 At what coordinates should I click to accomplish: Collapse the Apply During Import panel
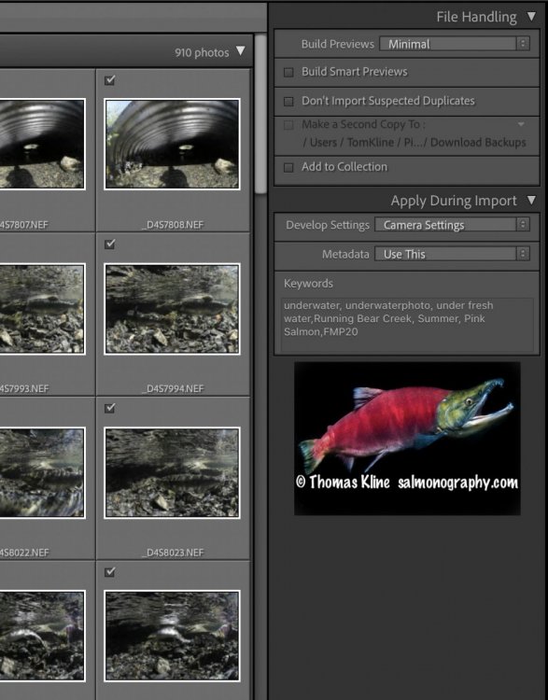(531, 200)
